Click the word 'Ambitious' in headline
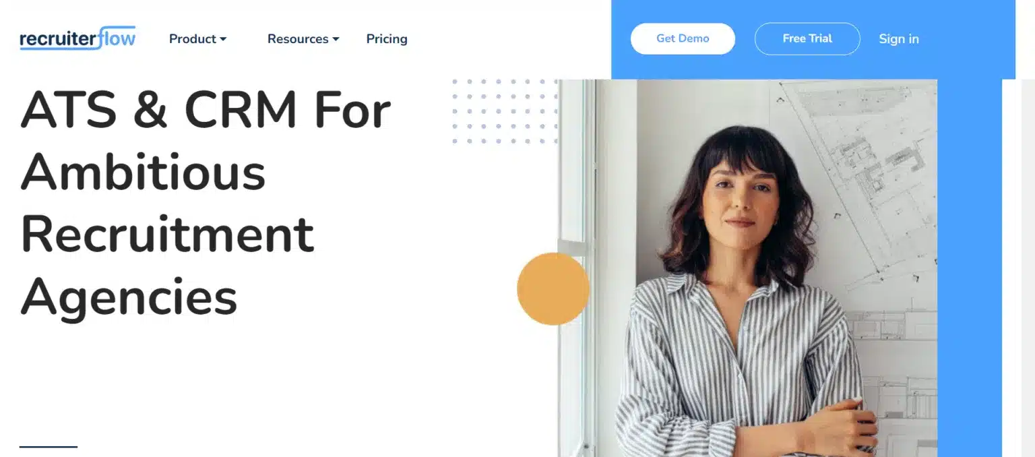Viewport: 1035px width, 457px height. 143,171
